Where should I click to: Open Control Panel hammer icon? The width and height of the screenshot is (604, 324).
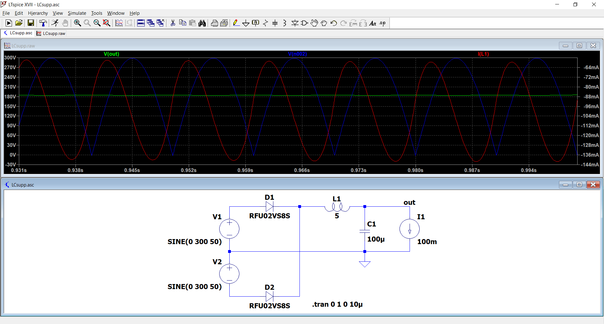[x=43, y=23]
